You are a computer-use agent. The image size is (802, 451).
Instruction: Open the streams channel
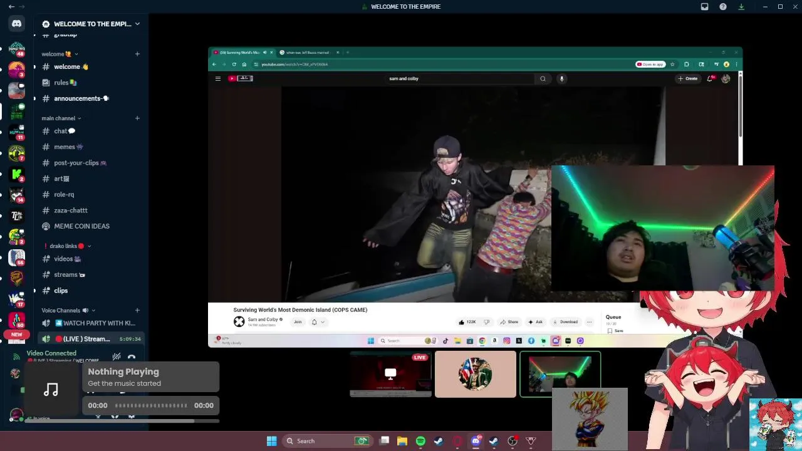91,274
